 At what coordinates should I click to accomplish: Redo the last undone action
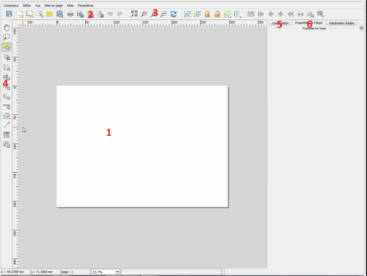click(120, 14)
